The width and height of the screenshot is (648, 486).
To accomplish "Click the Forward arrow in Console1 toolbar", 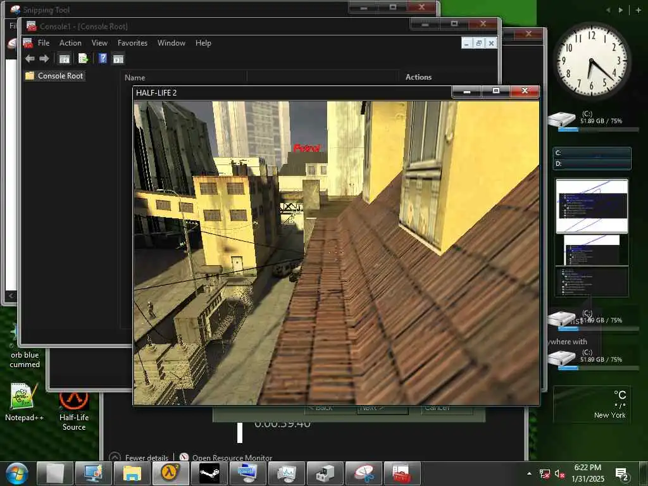I will [44, 59].
